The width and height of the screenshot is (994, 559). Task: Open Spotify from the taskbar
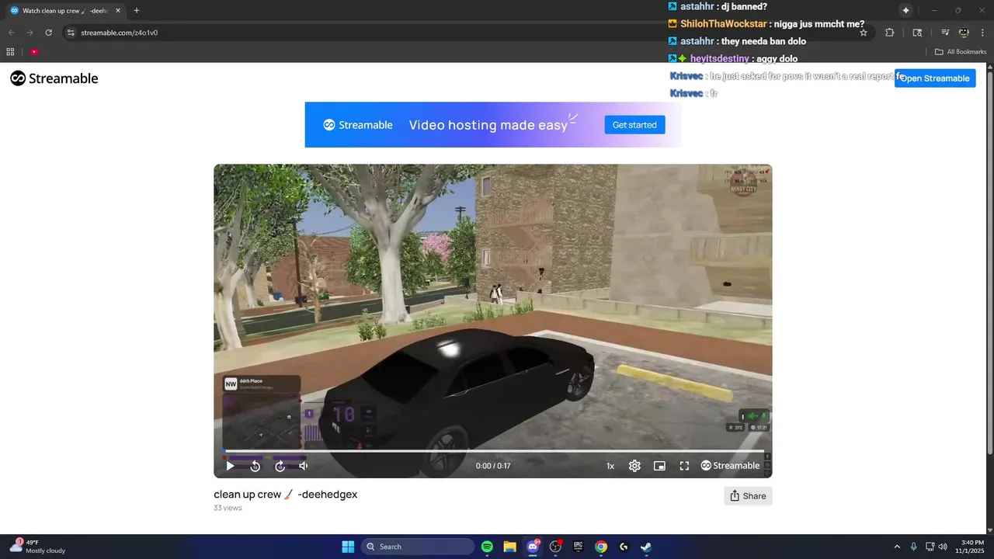coord(487,547)
